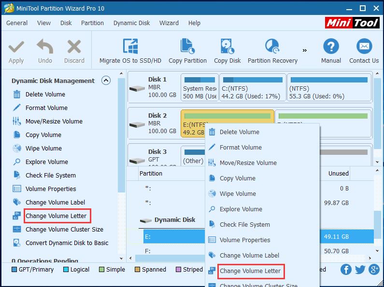Choose Format Volume in the context menu
The image size is (384, 287).
pos(263,148)
